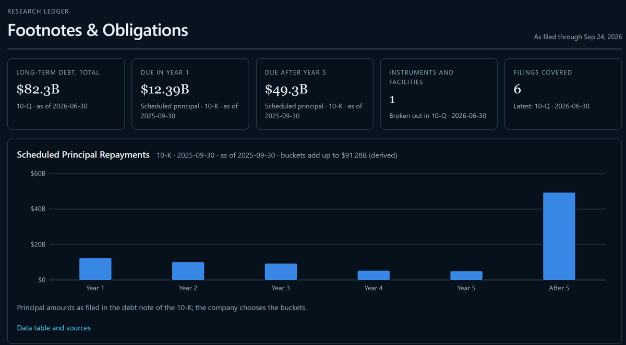Viewport: 626px width, 345px height.
Task: Click the Year 3 repayment bar
Action: tap(281, 272)
